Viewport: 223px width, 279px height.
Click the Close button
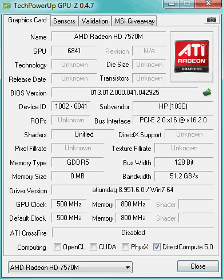tap(198, 266)
